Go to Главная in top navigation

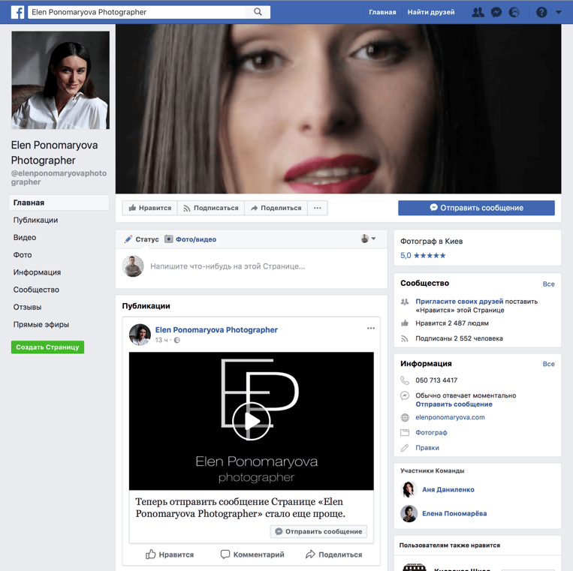tap(382, 12)
